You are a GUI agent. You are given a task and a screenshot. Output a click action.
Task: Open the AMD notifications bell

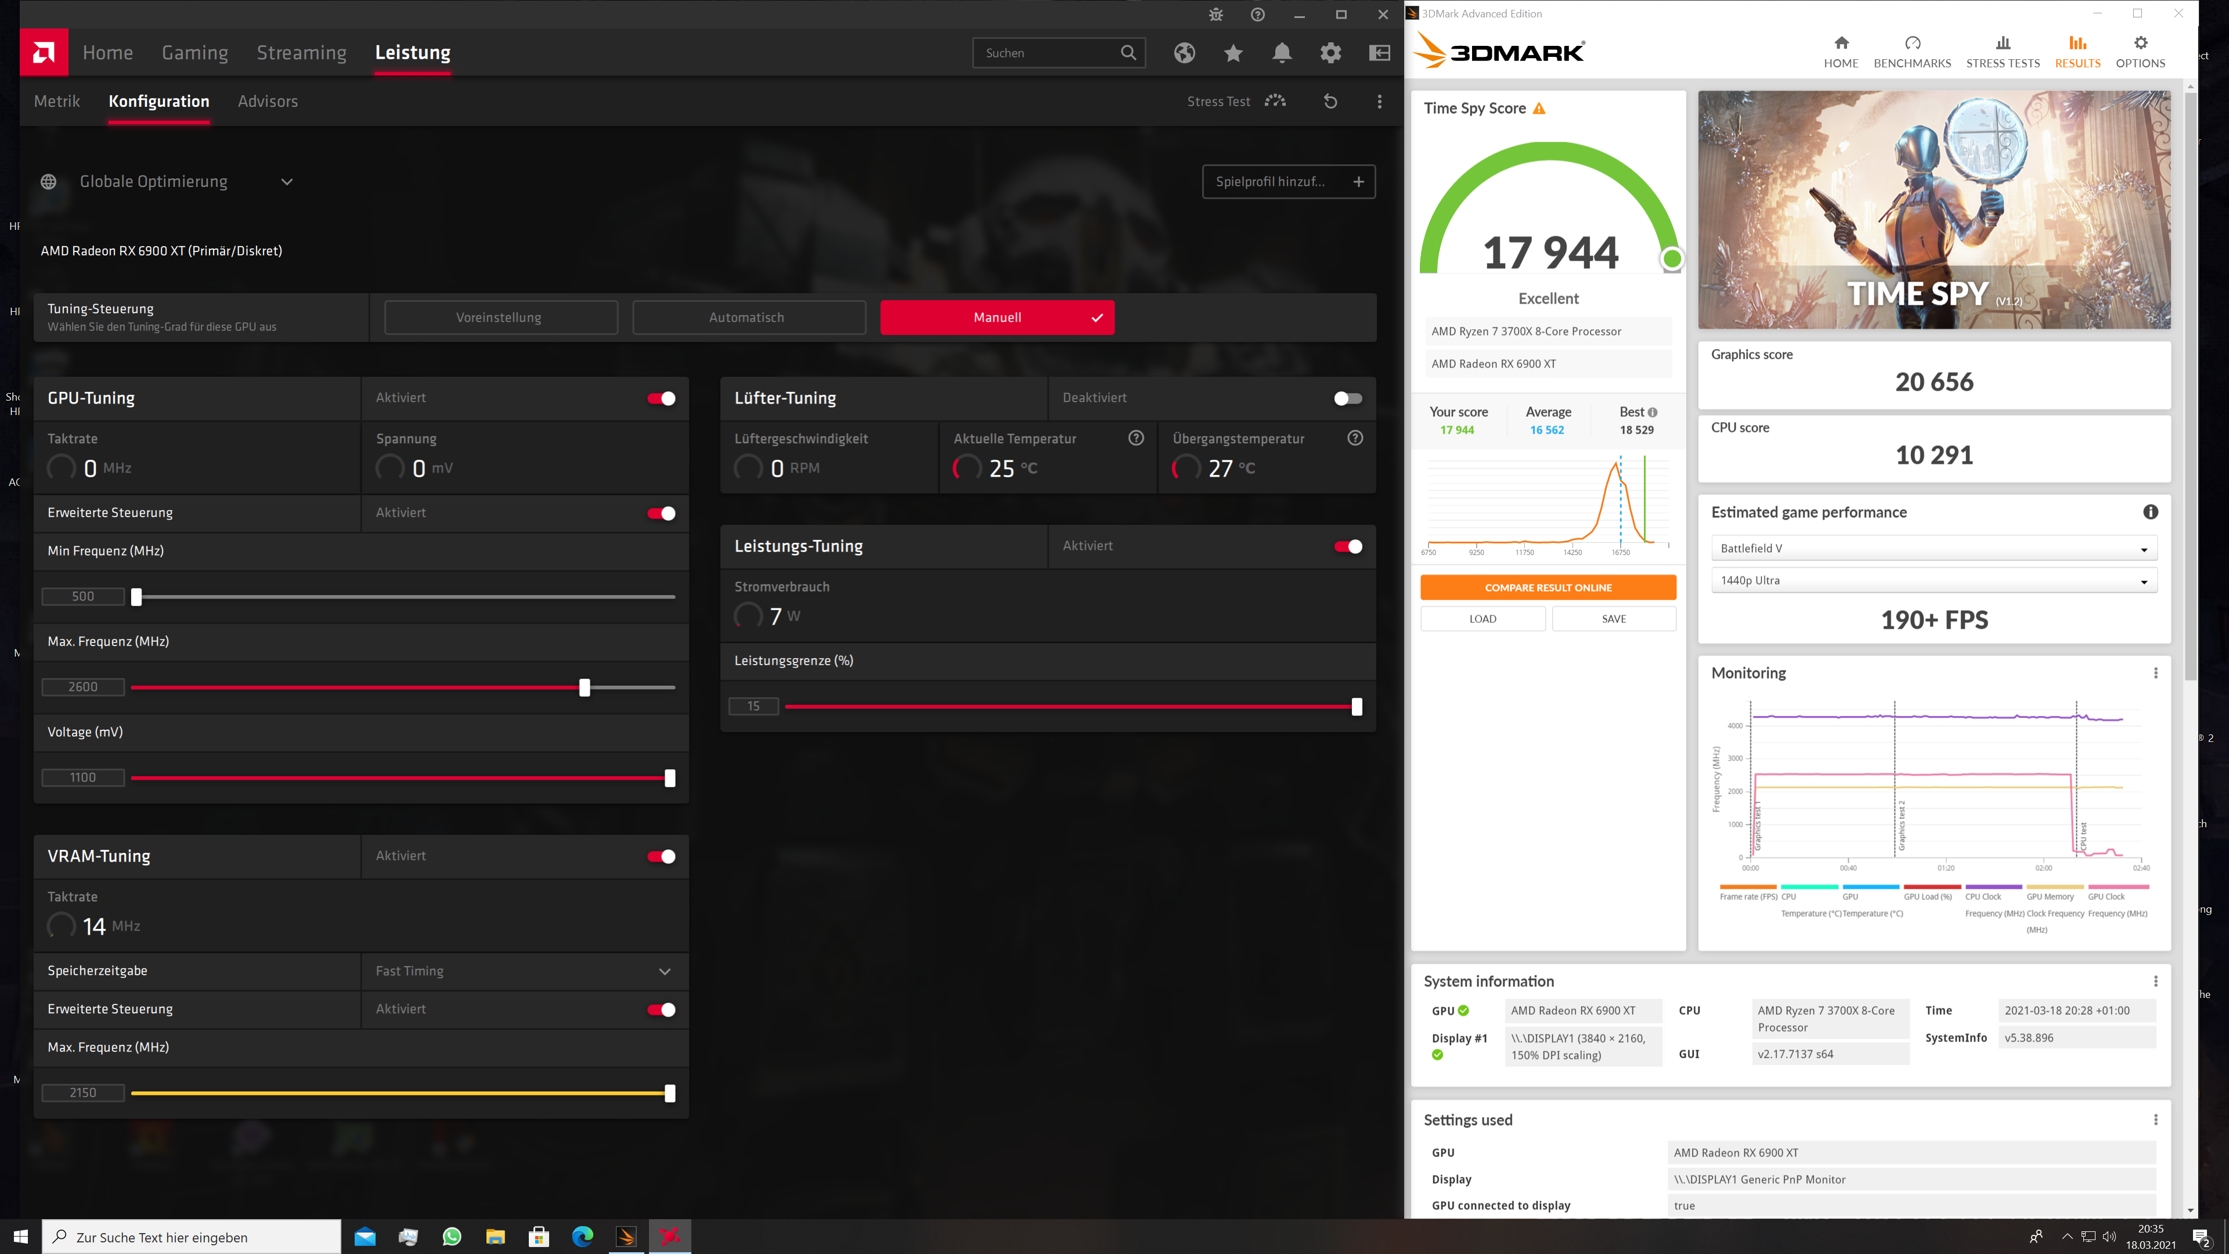[x=1282, y=53]
